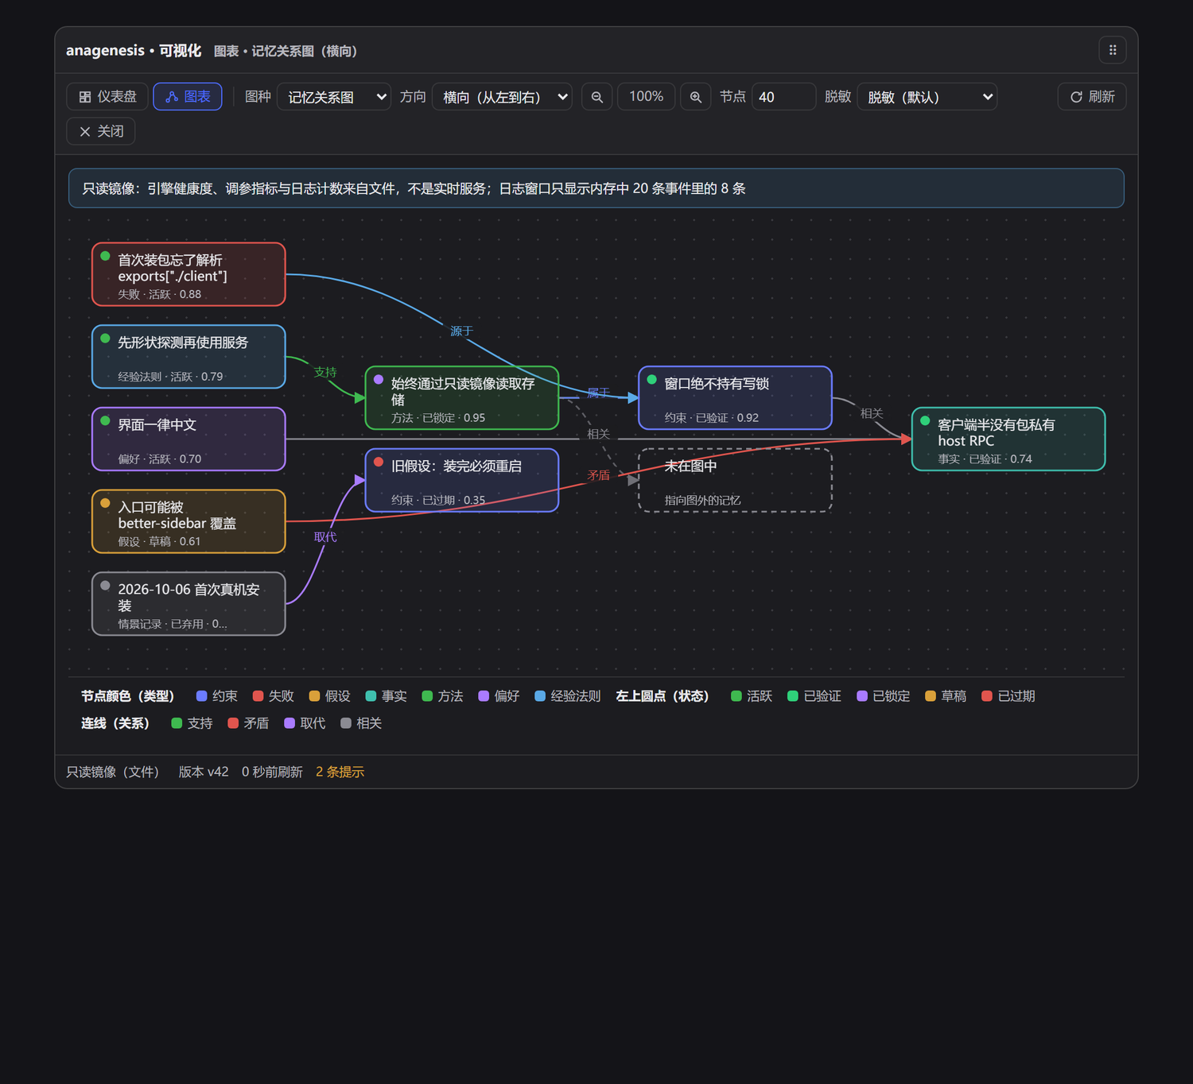Screen dimensions: 1193x1084
Task: Click the zoom in magnifier icon
Action: (696, 97)
